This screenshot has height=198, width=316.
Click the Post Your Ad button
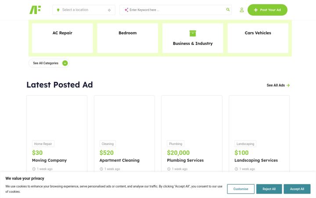[267, 10]
